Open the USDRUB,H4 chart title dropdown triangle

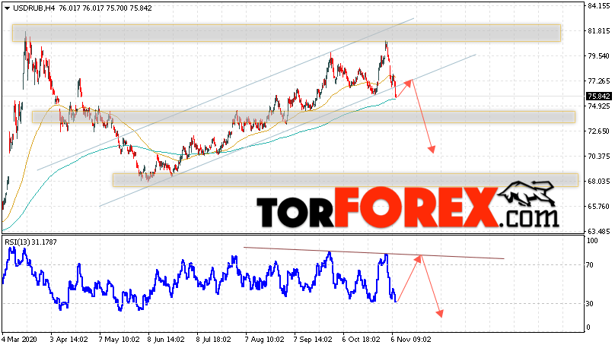[x=7, y=8]
